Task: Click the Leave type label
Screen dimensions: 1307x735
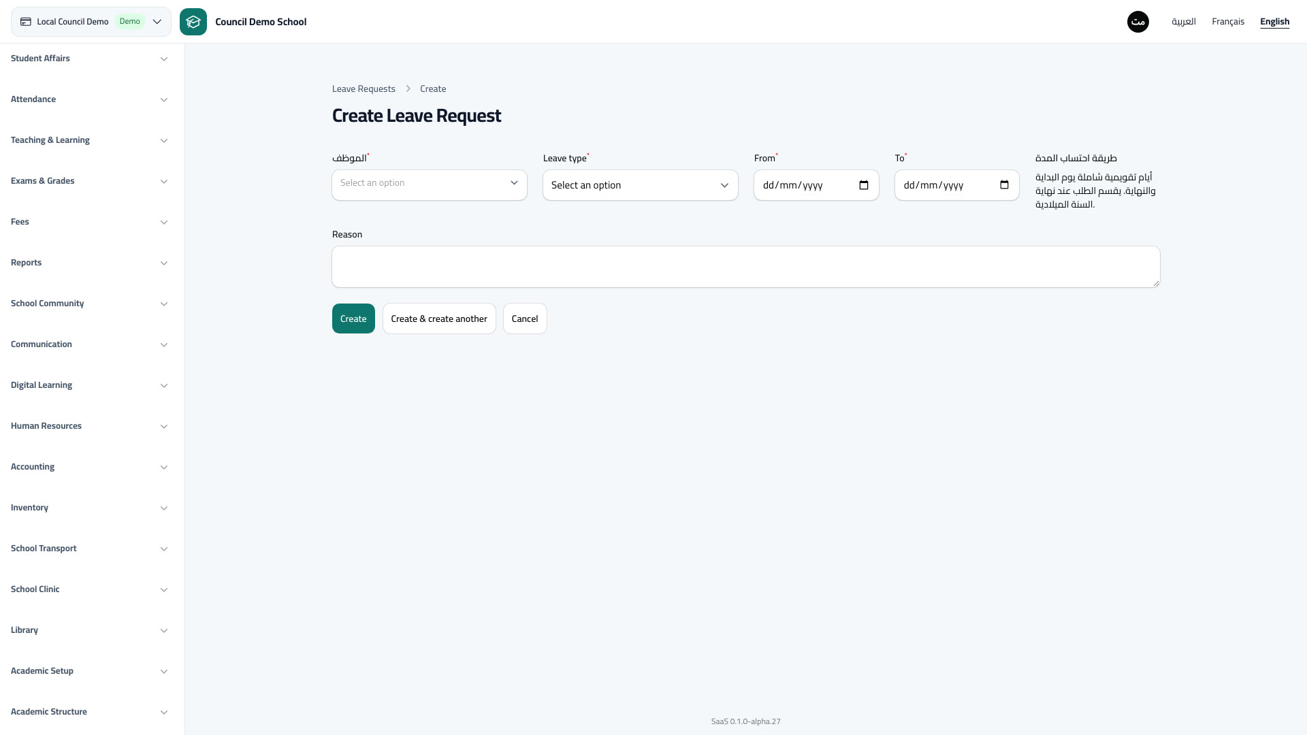Action: click(x=565, y=159)
